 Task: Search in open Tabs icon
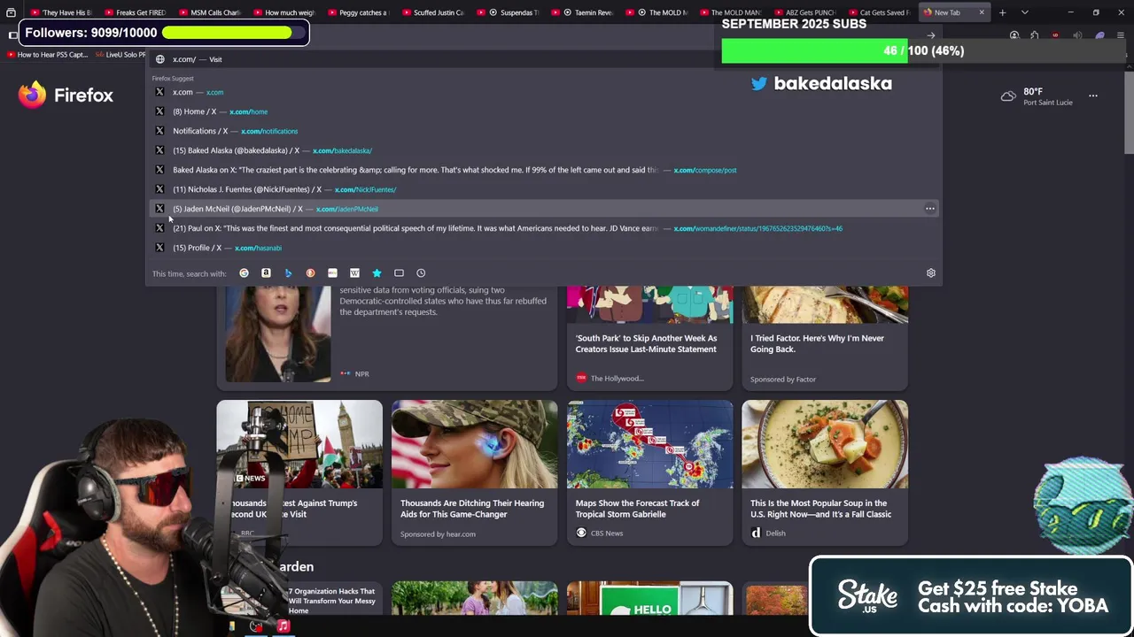399,273
